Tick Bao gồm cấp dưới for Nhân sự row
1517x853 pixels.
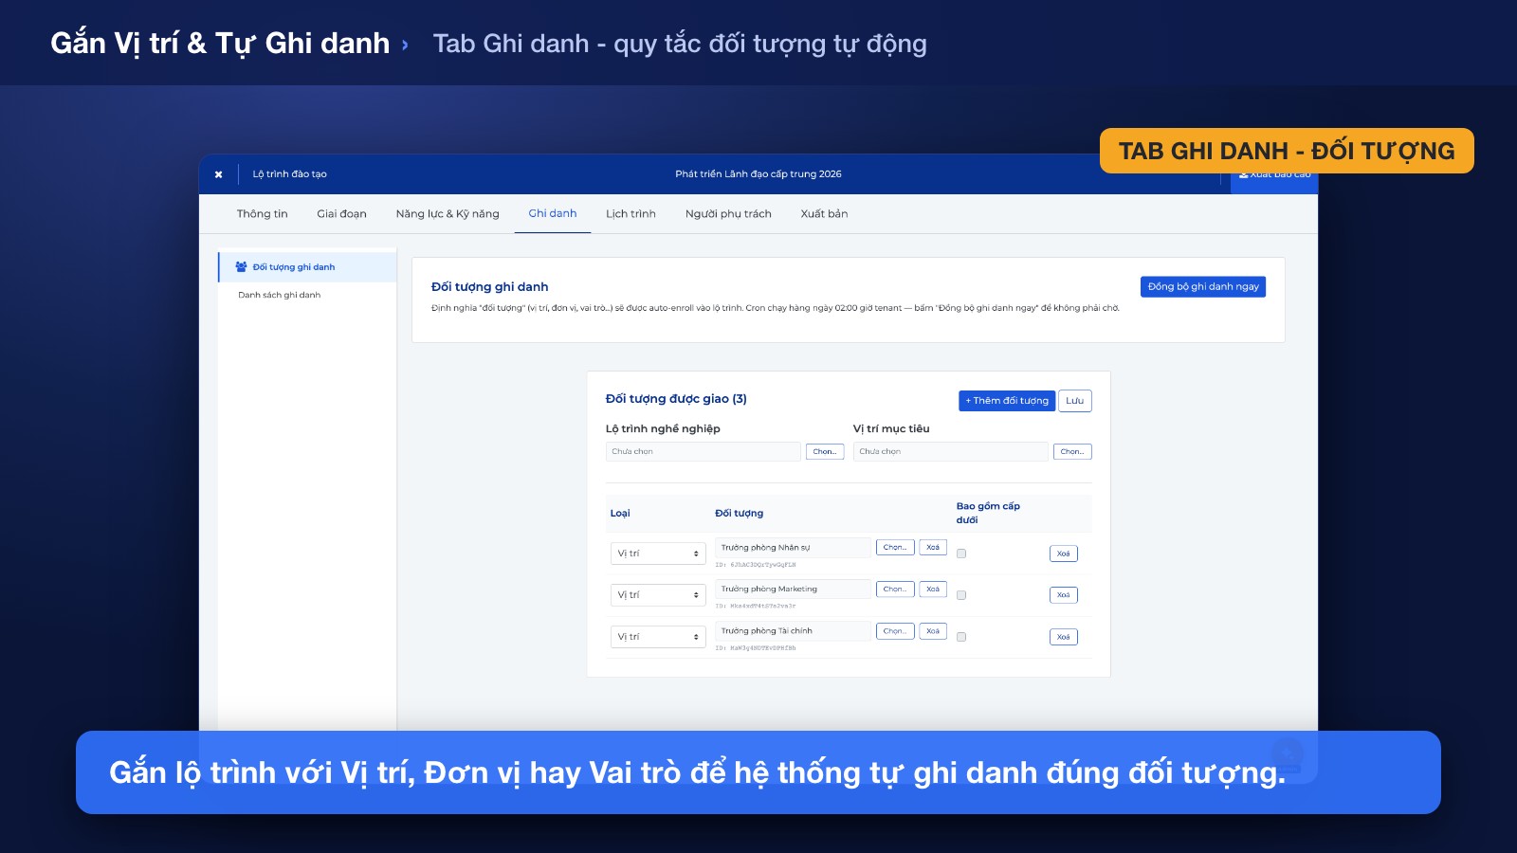click(961, 554)
